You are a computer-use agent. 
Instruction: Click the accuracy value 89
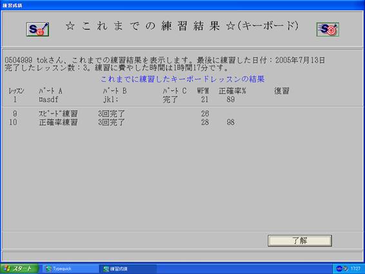point(230,100)
